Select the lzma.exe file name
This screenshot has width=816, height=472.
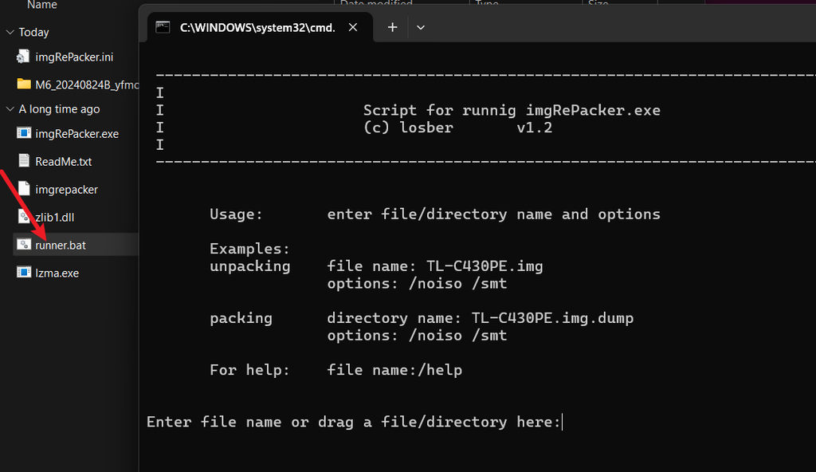(57, 273)
